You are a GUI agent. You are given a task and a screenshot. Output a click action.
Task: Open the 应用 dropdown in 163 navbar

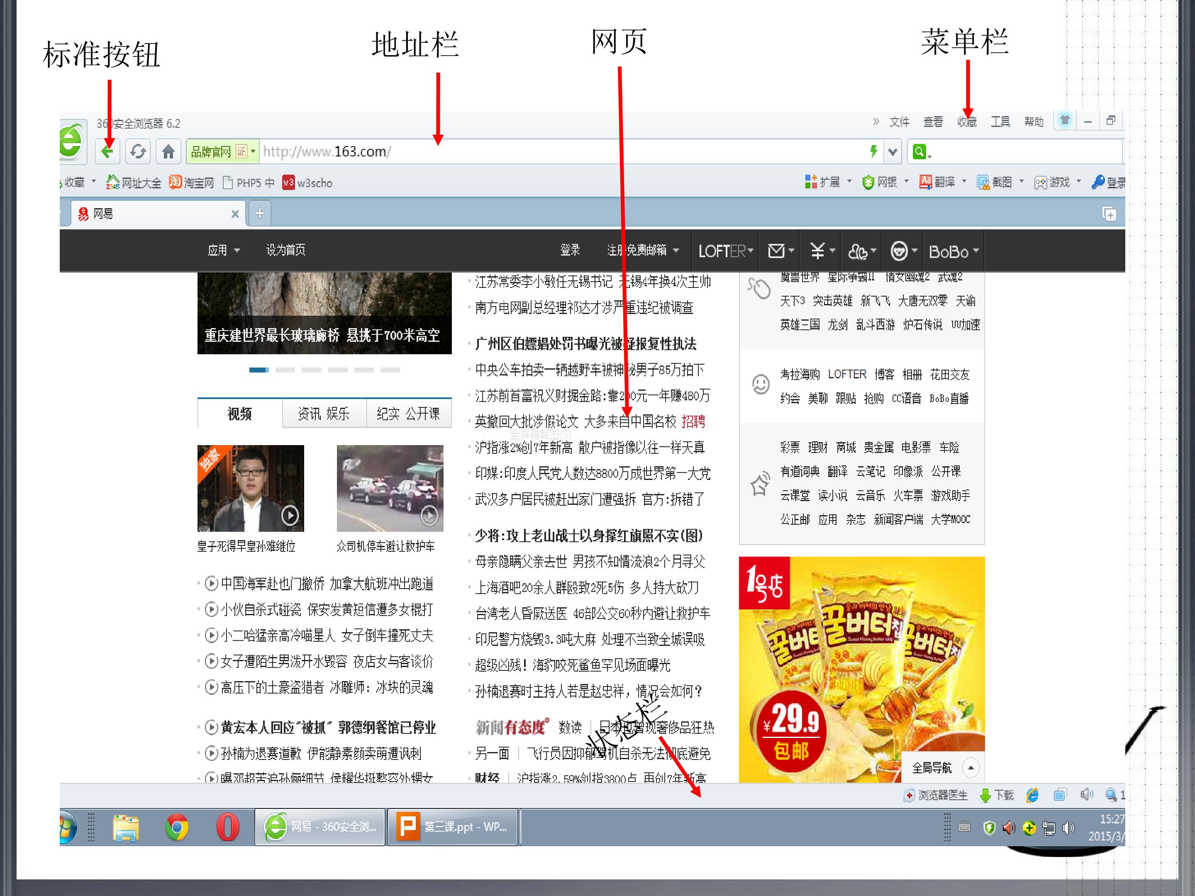click(224, 250)
